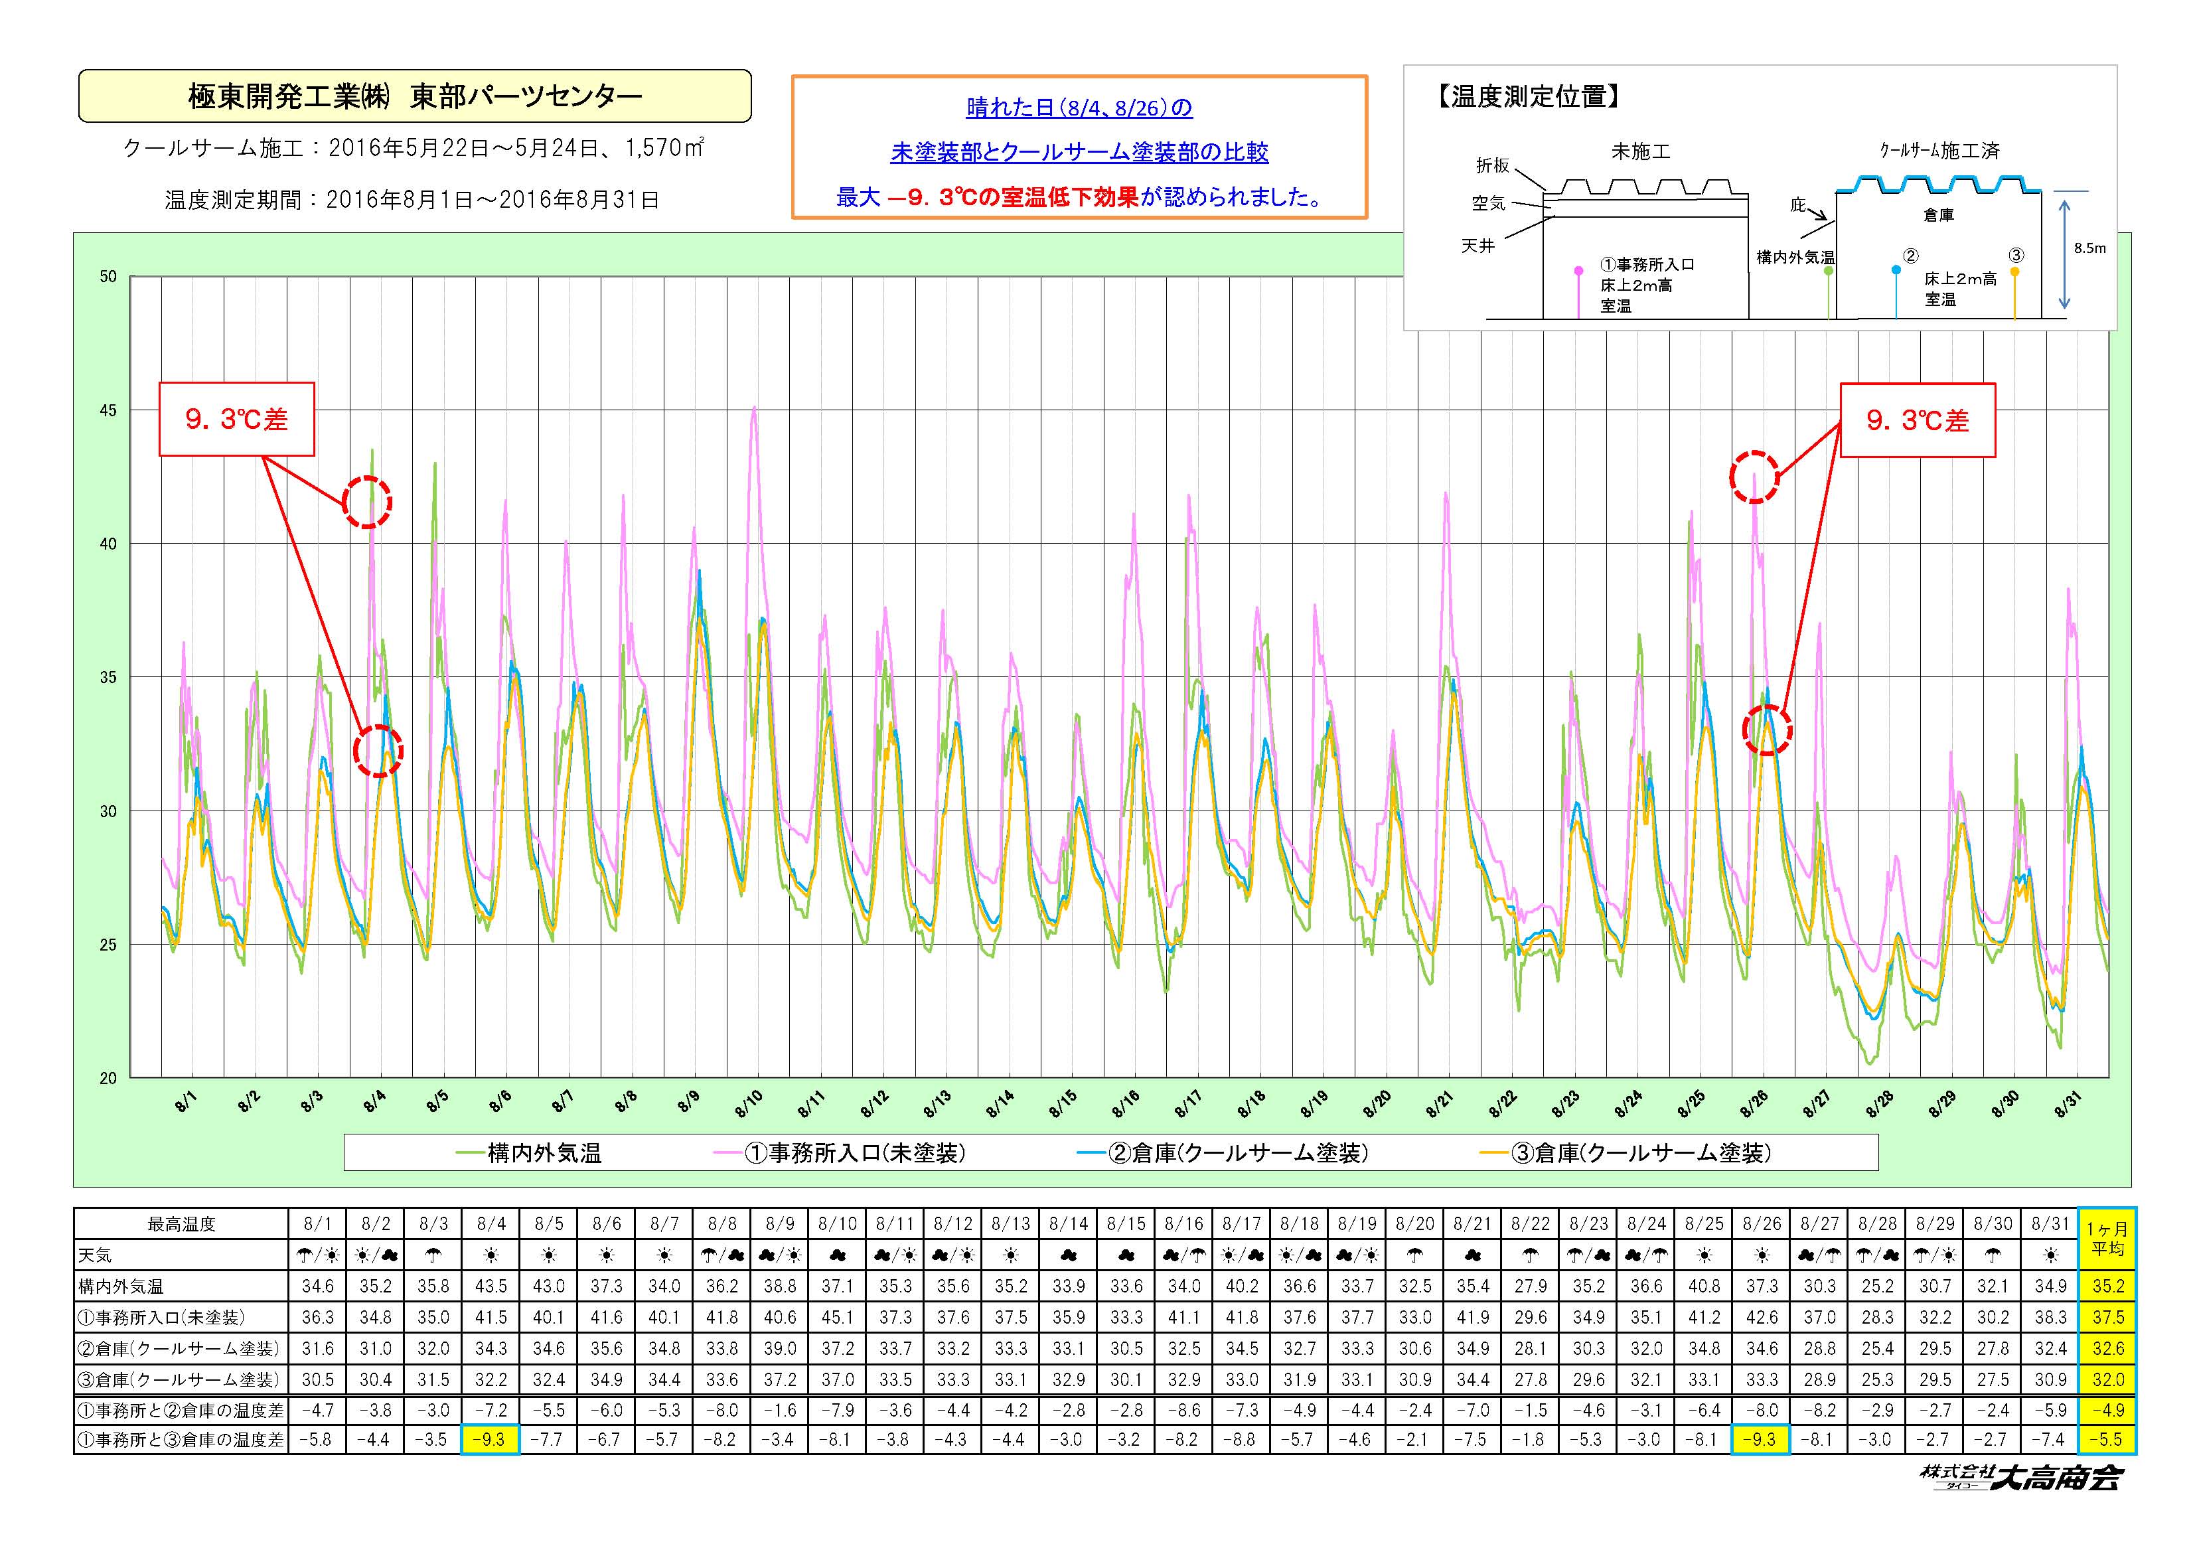
Task: Click the 天井 label in the diagram
Action: [1477, 246]
